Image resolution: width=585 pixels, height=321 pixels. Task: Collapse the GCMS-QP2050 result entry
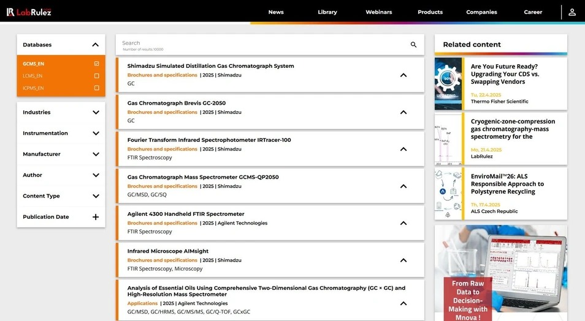pyautogui.click(x=403, y=186)
